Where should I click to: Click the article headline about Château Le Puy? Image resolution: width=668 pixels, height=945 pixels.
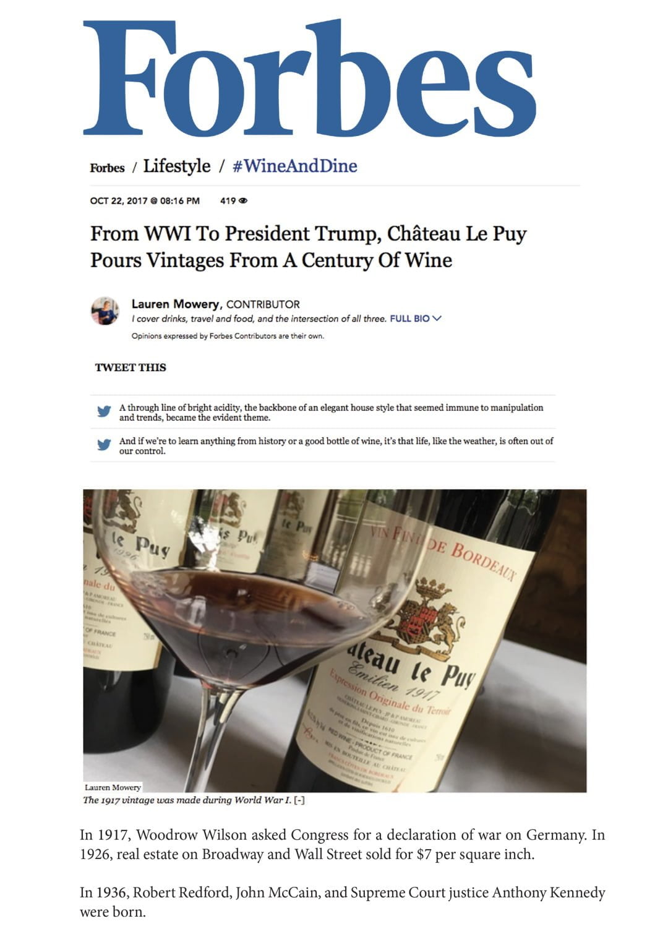(309, 246)
